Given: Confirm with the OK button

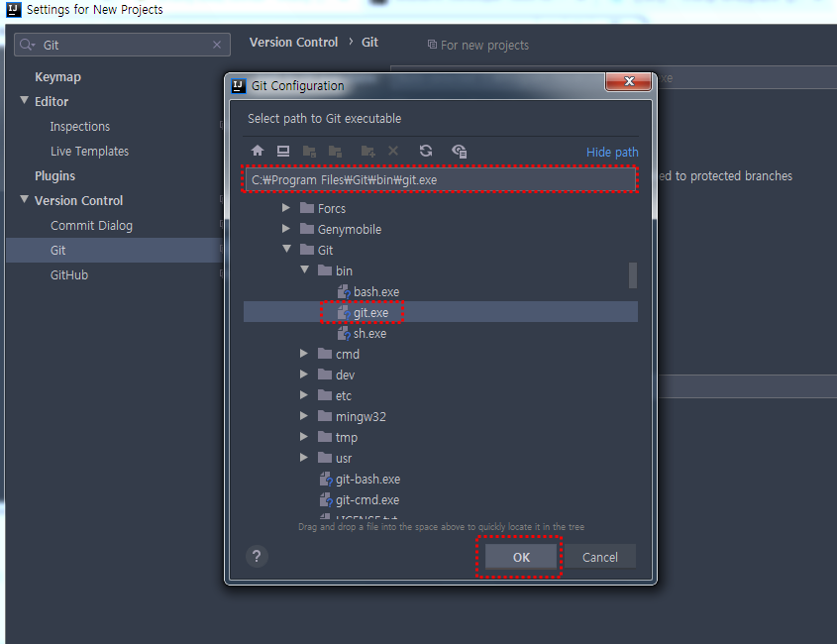Looking at the screenshot, I should click(x=521, y=557).
